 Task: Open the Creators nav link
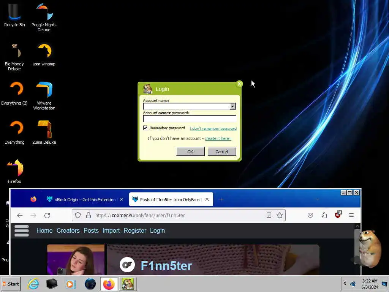tap(68, 231)
